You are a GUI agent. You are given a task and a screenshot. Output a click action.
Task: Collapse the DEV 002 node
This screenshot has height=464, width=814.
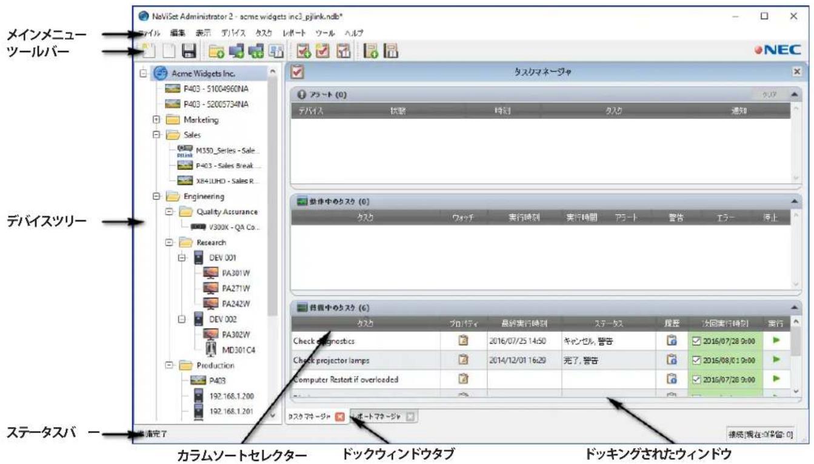pyautogui.click(x=182, y=318)
